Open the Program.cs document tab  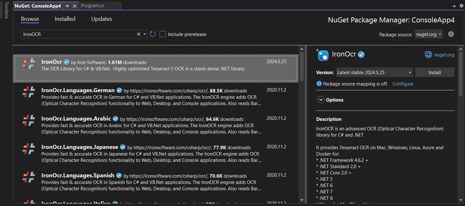click(x=92, y=6)
